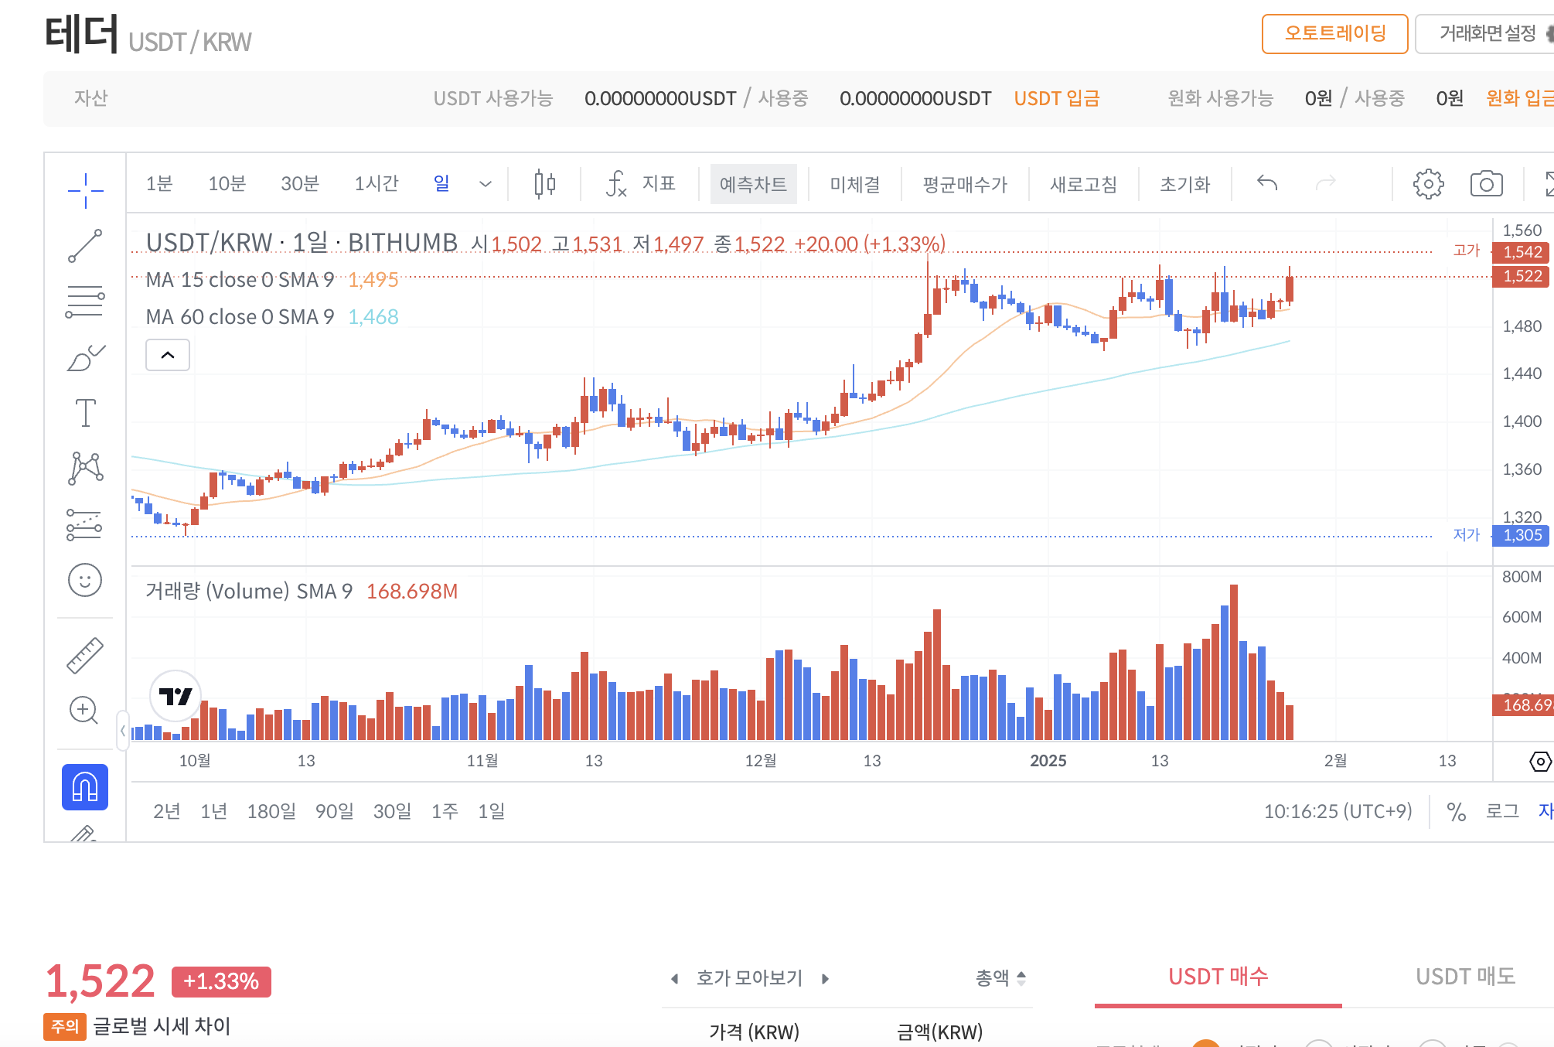Image resolution: width=1554 pixels, height=1047 pixels.
Task: Click the 오토트레이딩 button
Action: click(x=1334, y=34)
